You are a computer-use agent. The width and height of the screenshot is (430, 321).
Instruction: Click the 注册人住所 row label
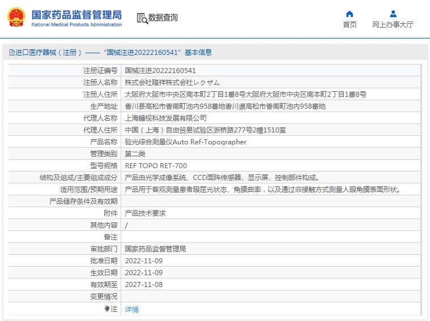pos(100,95)
